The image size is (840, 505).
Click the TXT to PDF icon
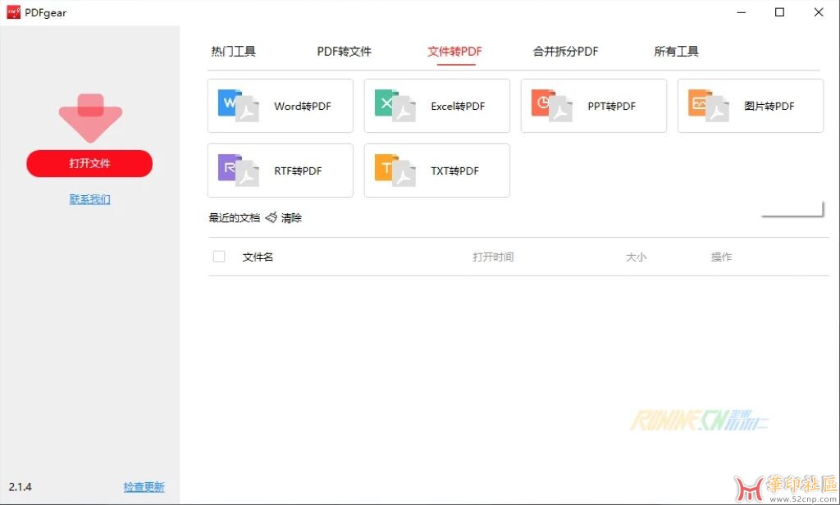[395, 171]
